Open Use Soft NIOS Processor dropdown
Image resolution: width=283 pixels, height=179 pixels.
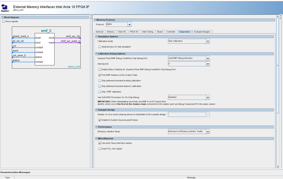click(x=208, y=97)
